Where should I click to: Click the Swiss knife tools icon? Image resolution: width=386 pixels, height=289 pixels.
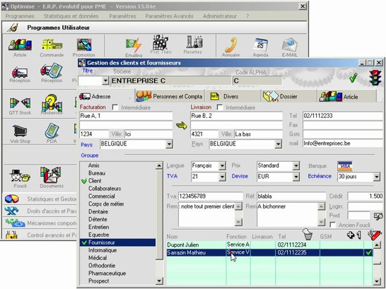point(374,235)
